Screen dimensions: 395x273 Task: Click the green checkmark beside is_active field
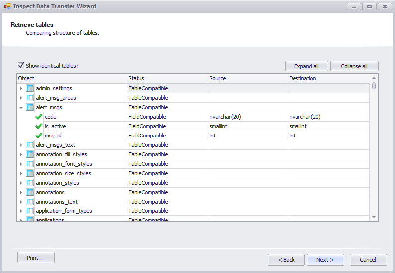39,126
